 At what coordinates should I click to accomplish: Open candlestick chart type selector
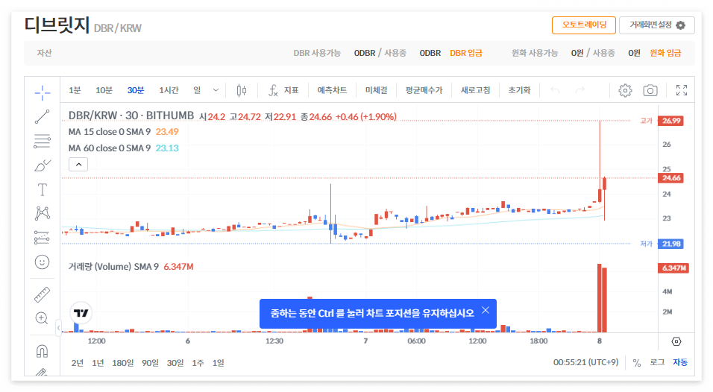pyautogui.click(x=242, y=90)
